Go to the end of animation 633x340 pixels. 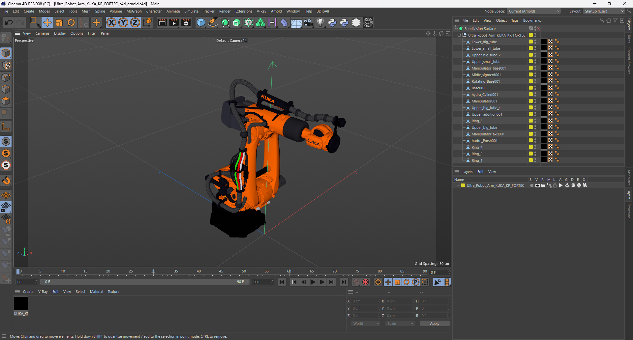[x=344, y=282]
